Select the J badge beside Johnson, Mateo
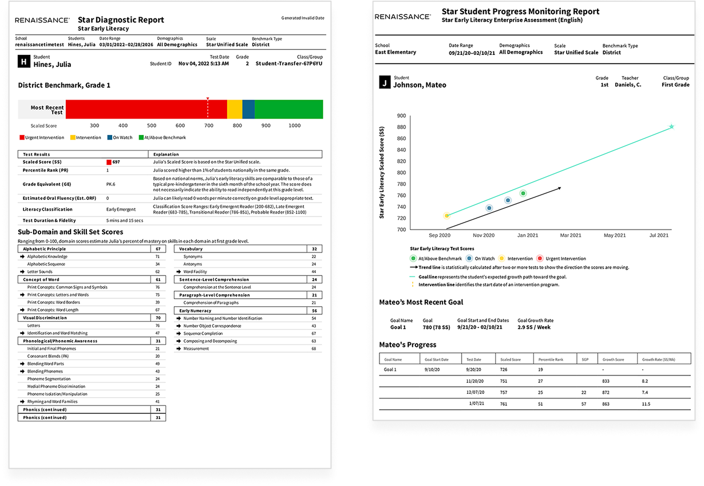704x486 pixels. tap(385, 82)
